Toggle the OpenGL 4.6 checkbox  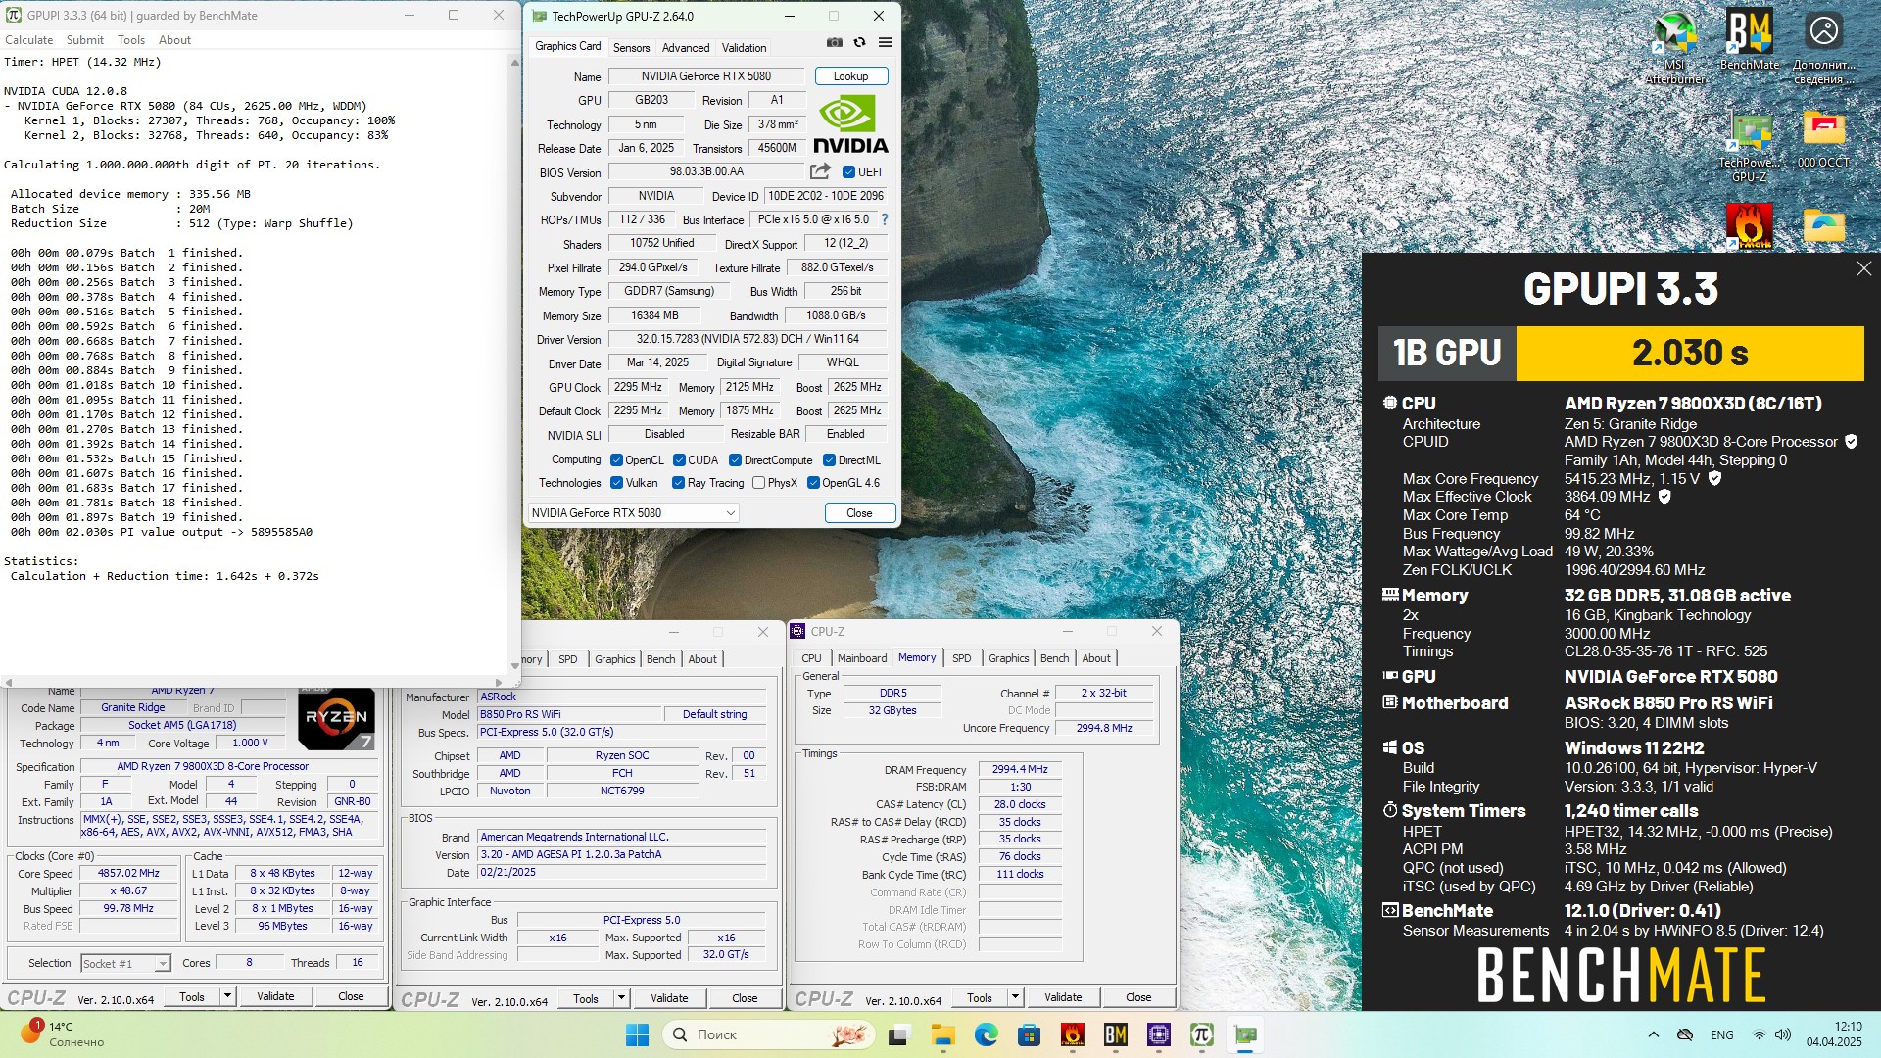[x=813, y=483]
